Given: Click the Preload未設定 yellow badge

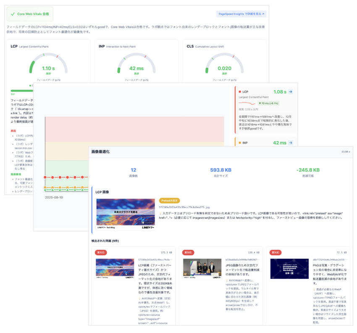Looking at the screenshot, I should pyautogui.click(x=169, y=201).
